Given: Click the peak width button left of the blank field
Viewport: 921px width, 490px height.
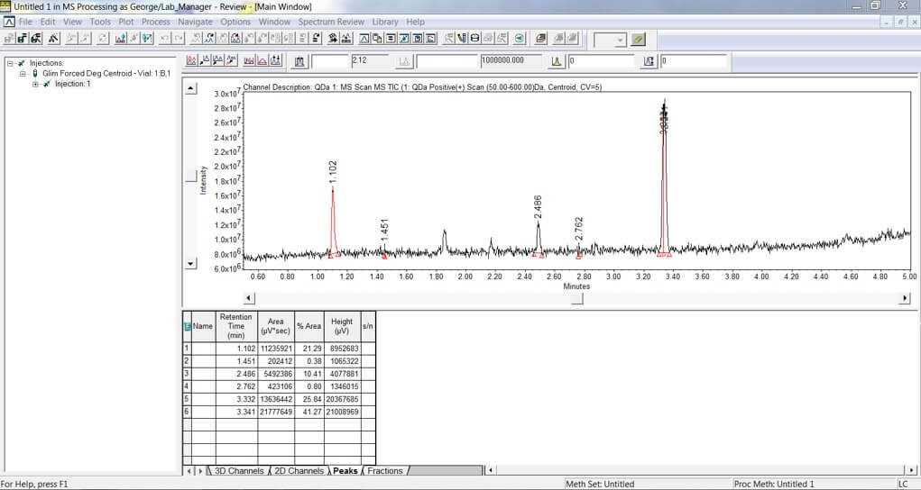Looking at the screenshot, I should [x=299, y=61].
